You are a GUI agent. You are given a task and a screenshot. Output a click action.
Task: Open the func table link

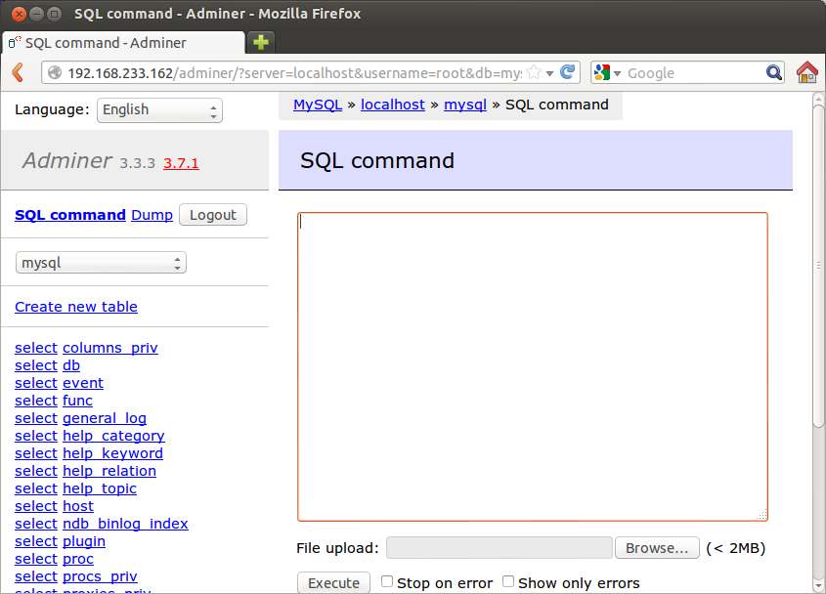click(77, 401)
